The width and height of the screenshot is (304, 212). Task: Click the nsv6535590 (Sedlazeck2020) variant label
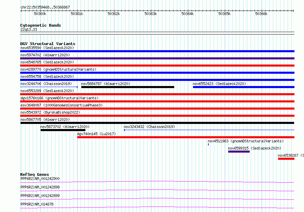click(47, 48)
